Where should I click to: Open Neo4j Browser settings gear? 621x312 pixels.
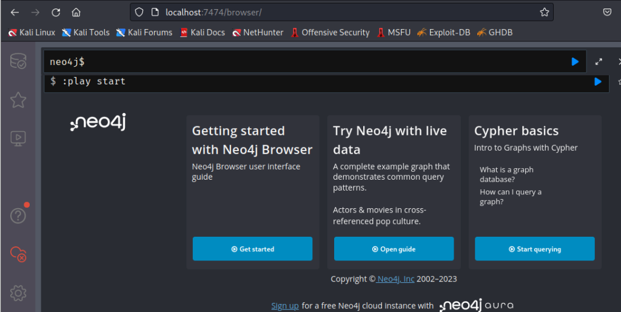[18, 293]
